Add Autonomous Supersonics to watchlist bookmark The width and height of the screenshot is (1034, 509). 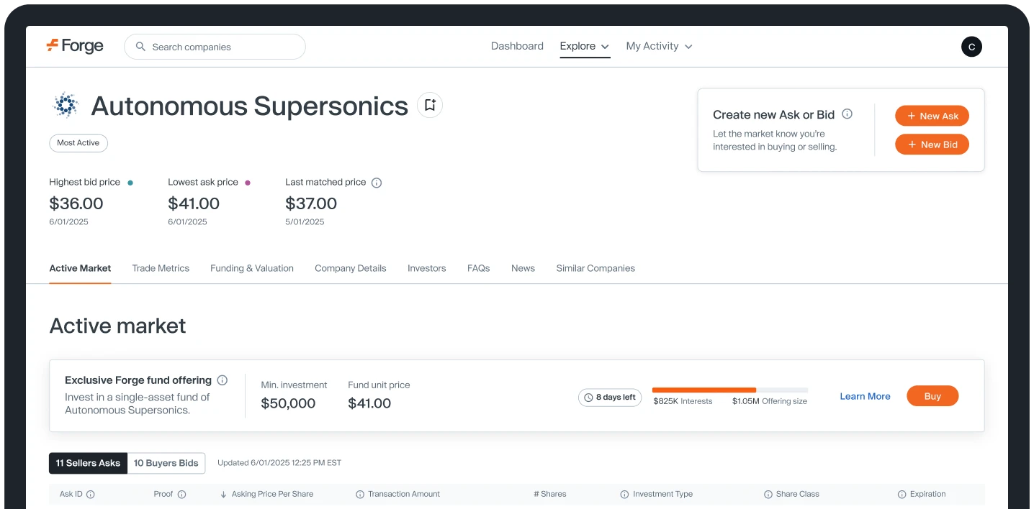(x=430, y=105)
